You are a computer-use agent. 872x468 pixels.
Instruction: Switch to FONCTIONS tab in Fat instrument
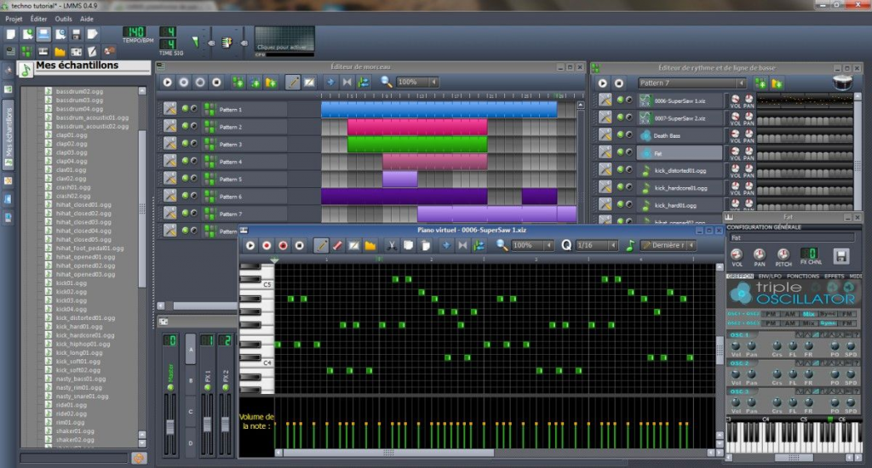(802, 277)
